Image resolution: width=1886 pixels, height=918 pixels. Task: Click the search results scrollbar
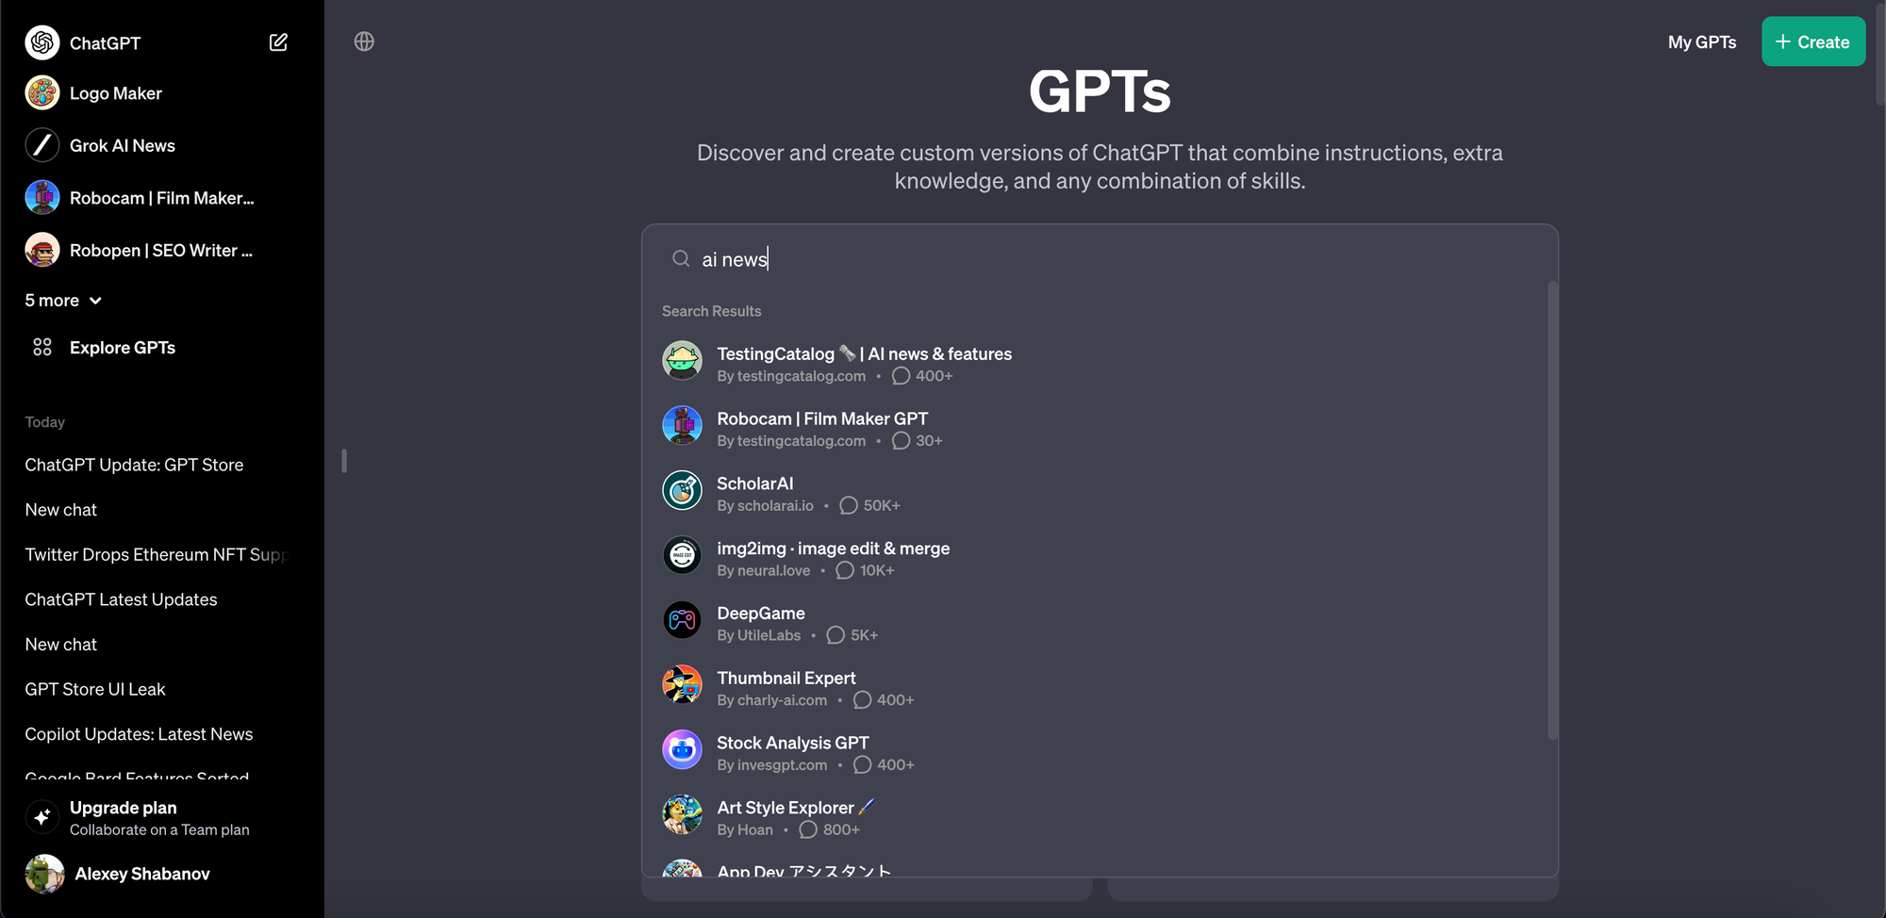tap(1552, 509)
